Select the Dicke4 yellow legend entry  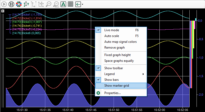[28, 26]
